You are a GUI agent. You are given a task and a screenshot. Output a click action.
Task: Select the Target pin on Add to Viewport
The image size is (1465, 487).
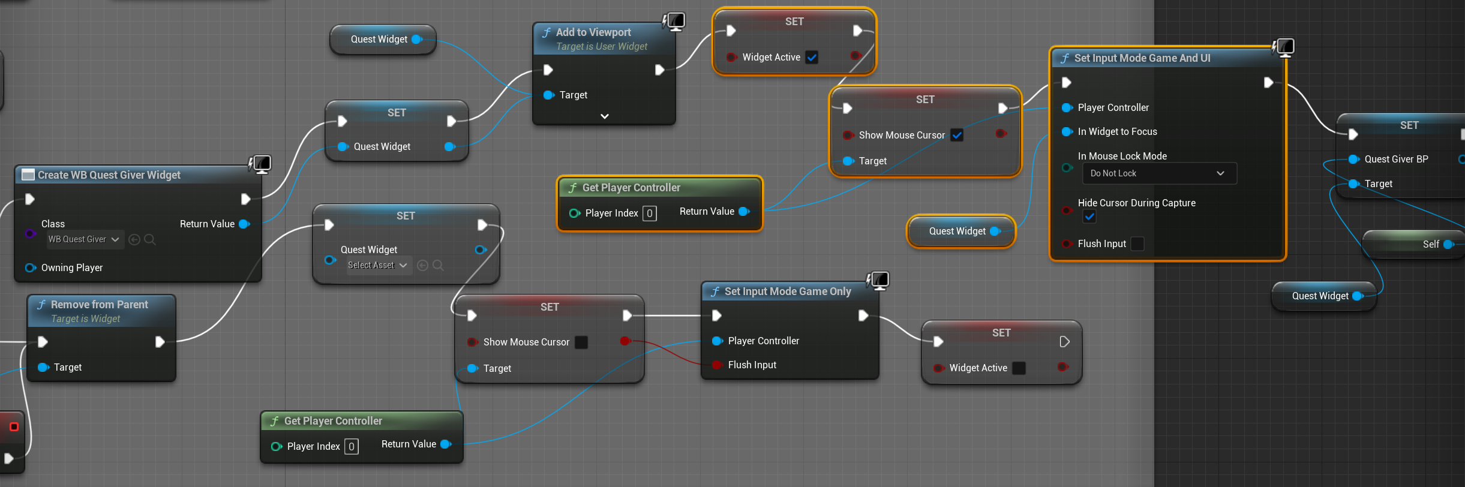(548, 95)
